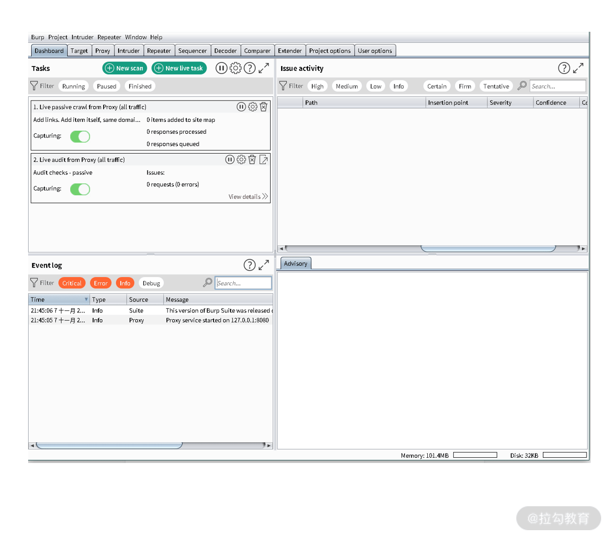Screen dimensions: 610x538
Task: Expand View details of Live audit task
Action: [248, 196]
